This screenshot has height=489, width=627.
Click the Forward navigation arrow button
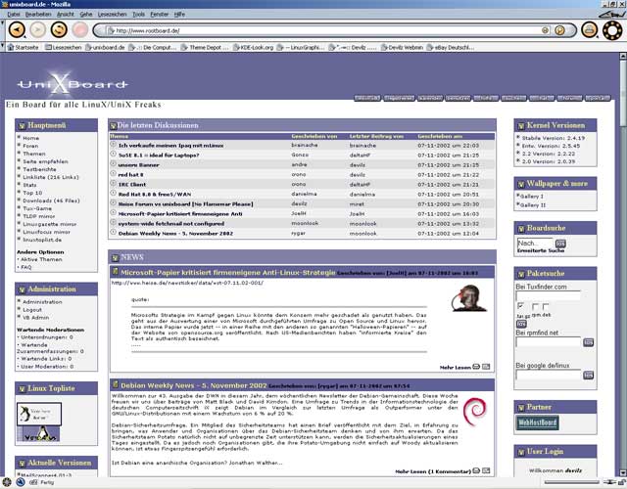[x=37, y=30]
